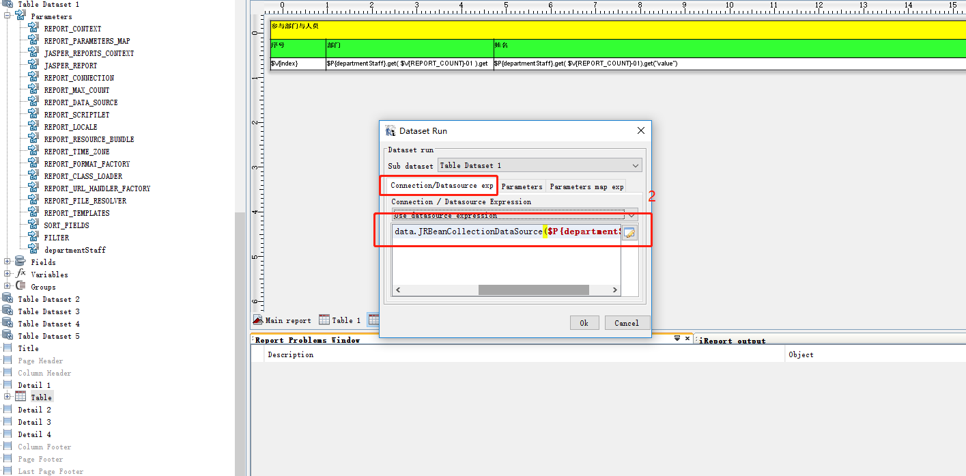This screenshot has width=966, height=476.
Task: Open the Main report designer tab
Action: 282,320
